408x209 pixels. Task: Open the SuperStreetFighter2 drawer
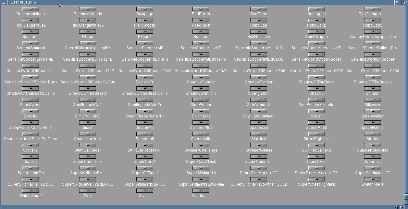pos(316,179)
